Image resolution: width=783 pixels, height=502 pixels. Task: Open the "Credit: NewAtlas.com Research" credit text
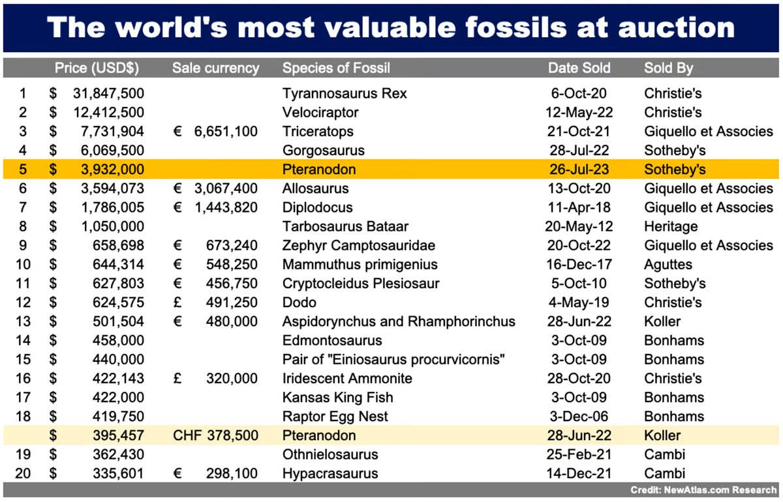[x=703, y=490]
